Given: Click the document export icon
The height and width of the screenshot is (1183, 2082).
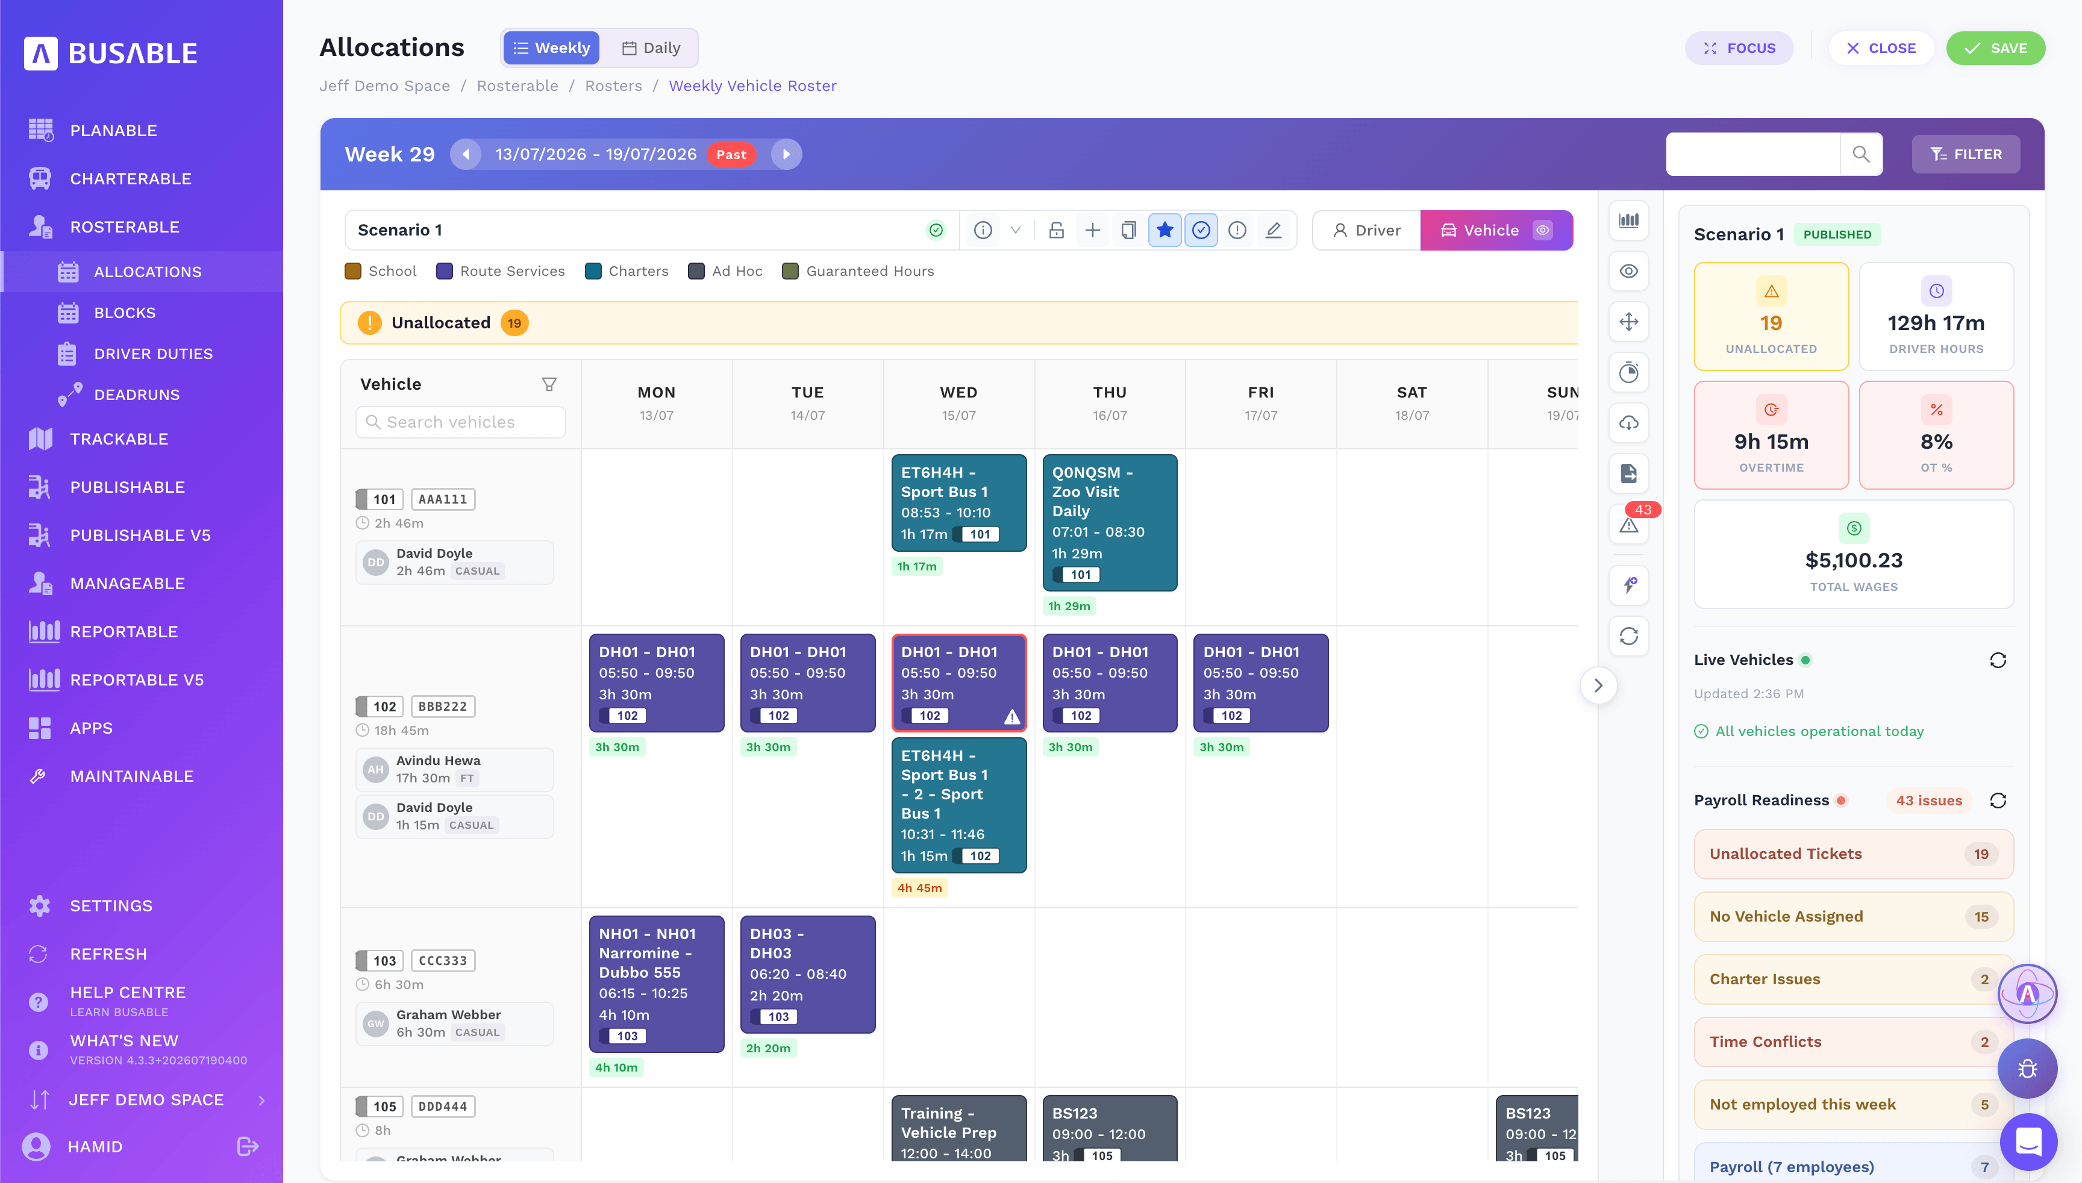Looking at the screenshot, I should 1628,473.
